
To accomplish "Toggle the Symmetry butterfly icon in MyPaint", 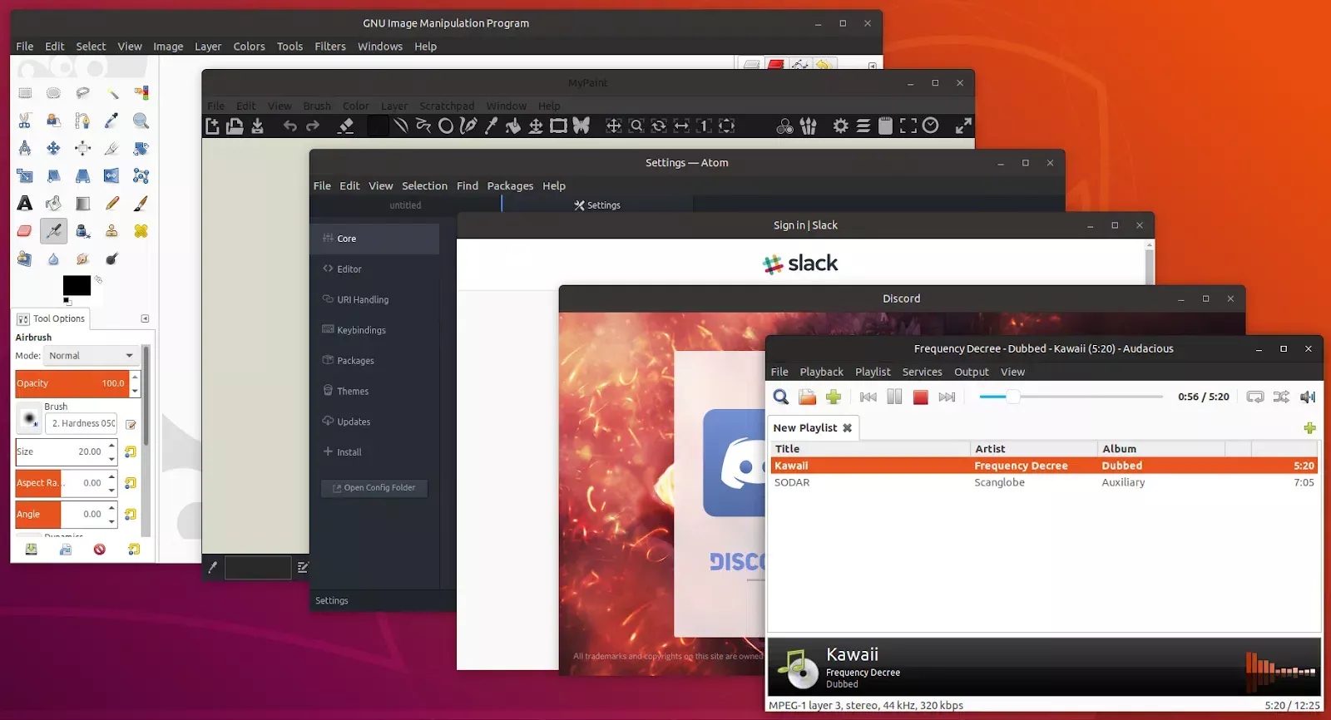I will 581,126.
